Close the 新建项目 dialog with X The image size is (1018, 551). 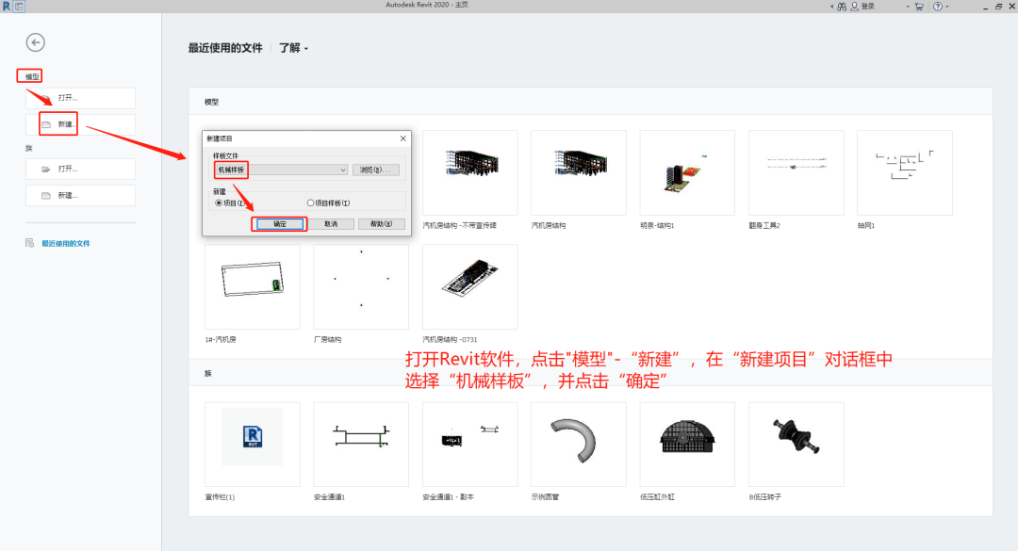403,138
